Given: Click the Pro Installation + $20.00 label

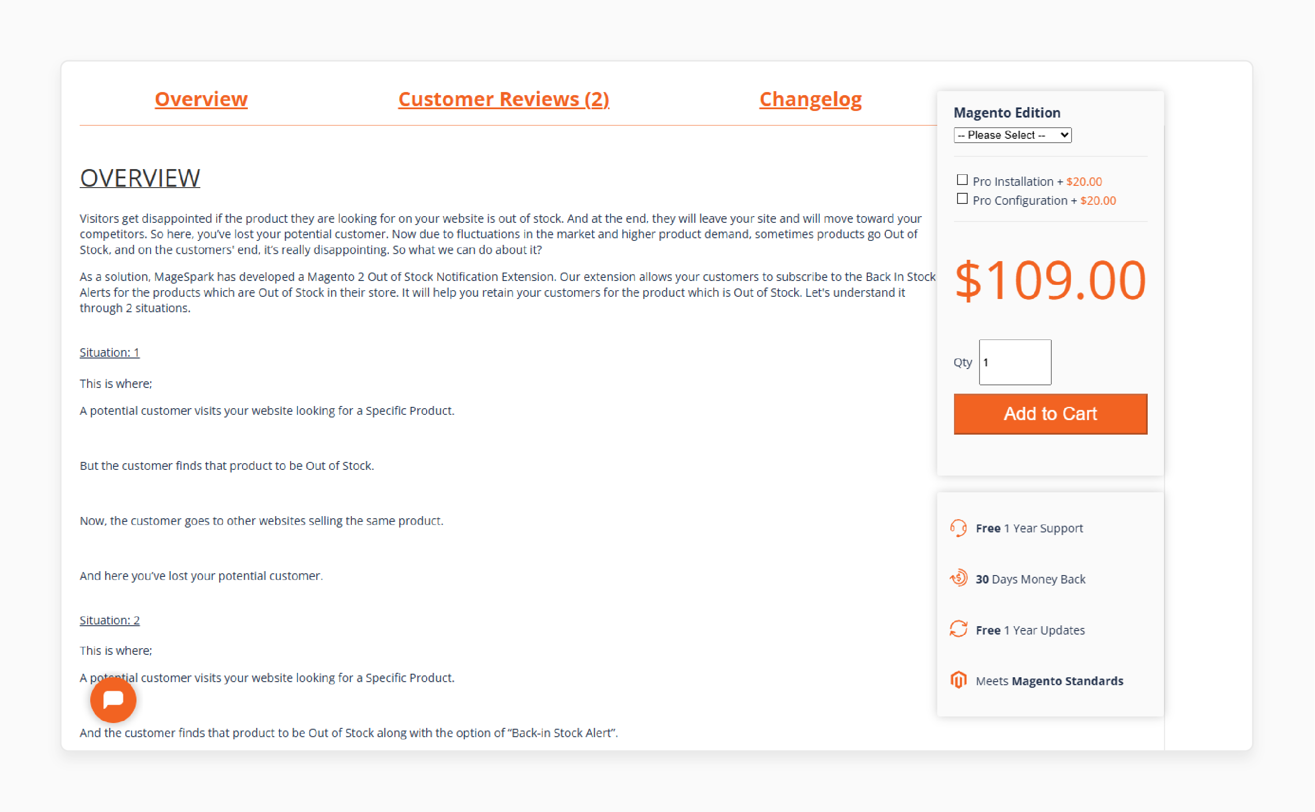Looking at the screenshot, I should (x=1037, y=181).
